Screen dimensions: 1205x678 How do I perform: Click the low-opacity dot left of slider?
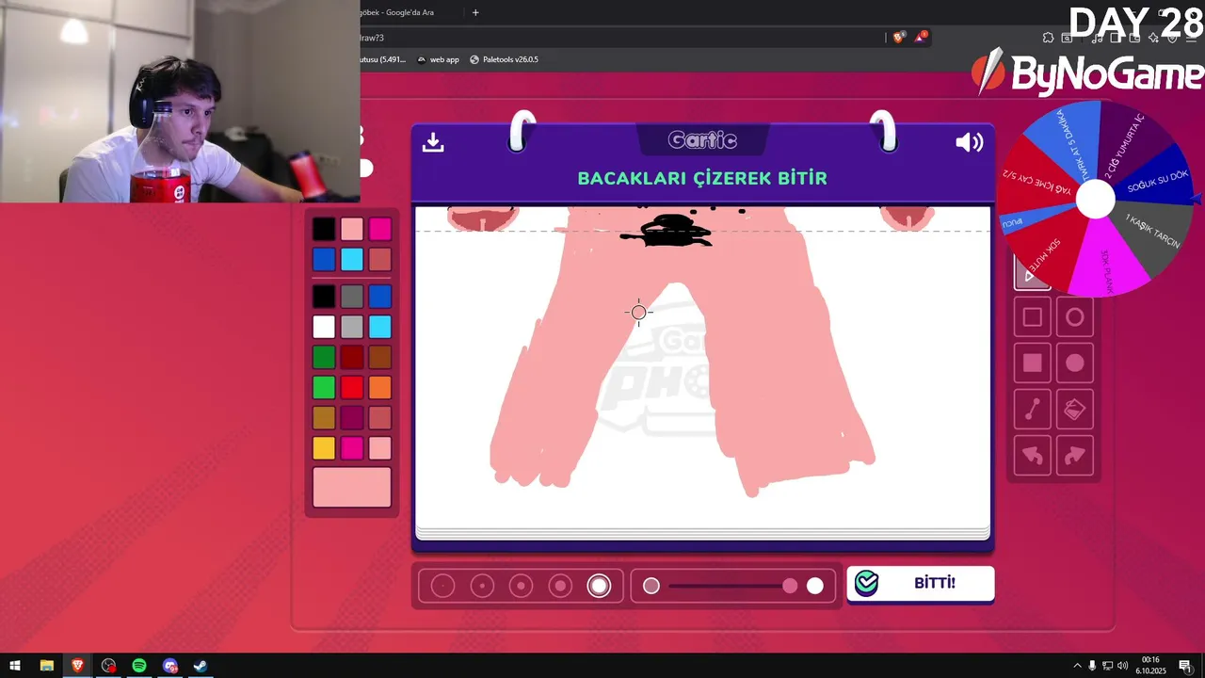[x=651, y=586]
